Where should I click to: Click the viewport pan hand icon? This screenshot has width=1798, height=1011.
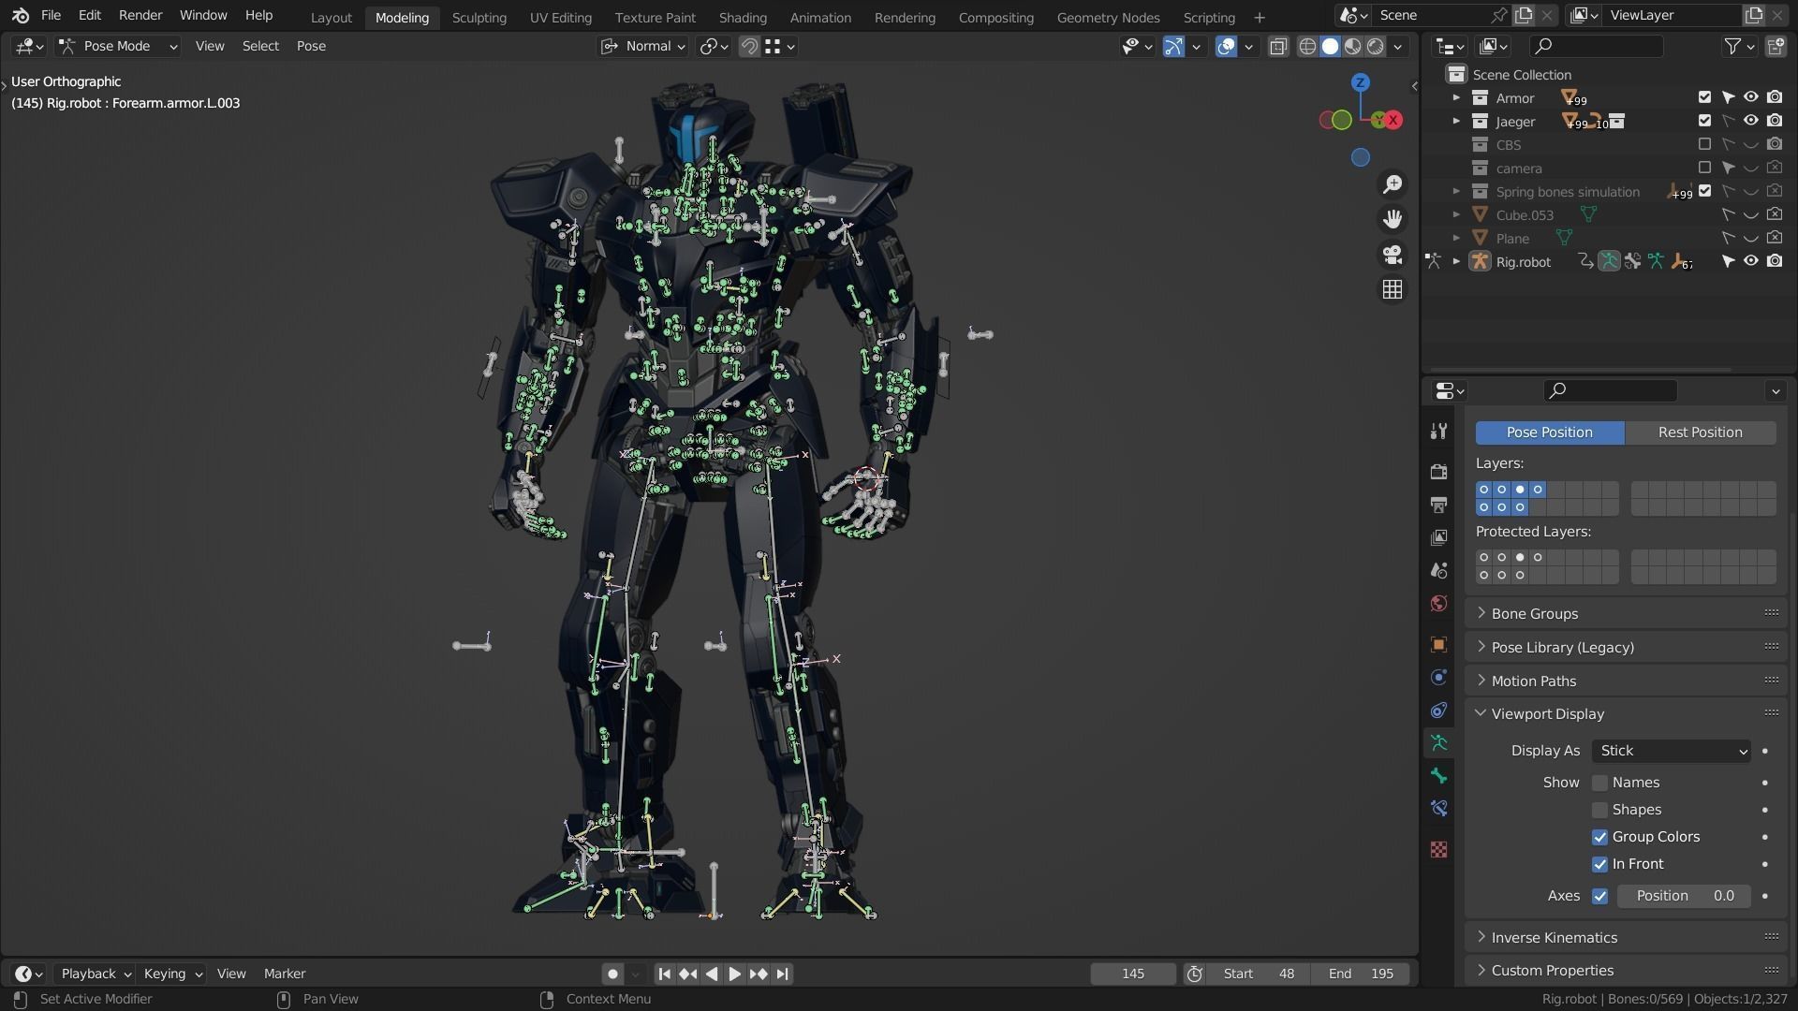1393,219
